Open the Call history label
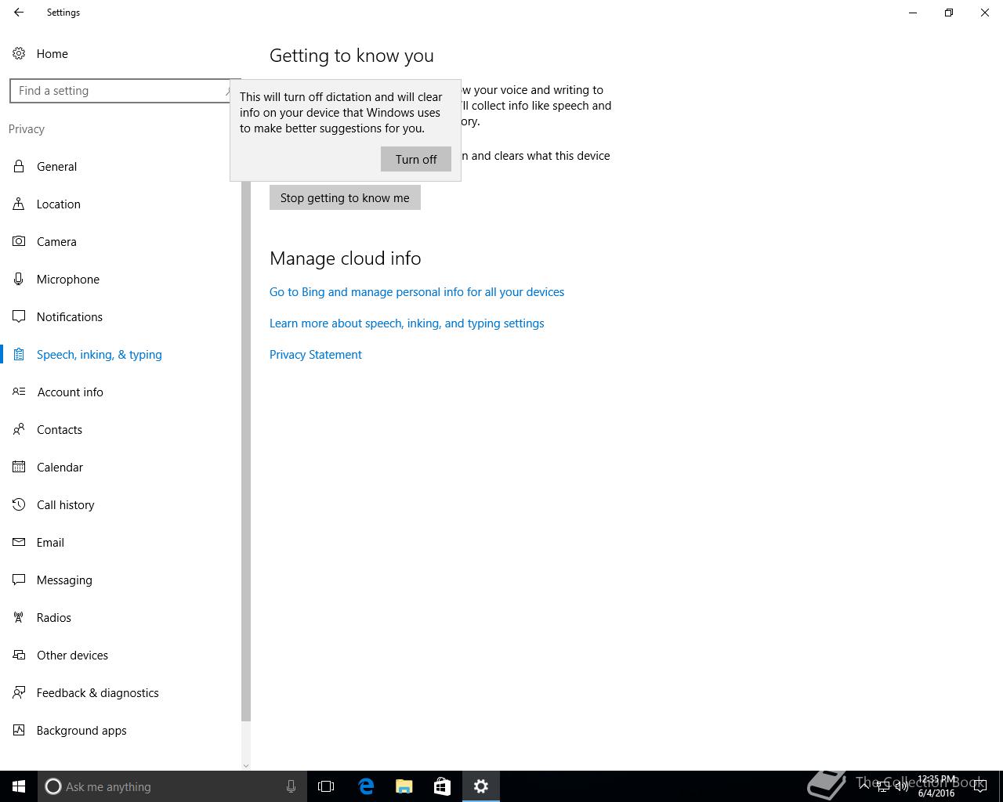Viewport: 1003px width, 802px height. pyautogui.click(x=66, y=504)
